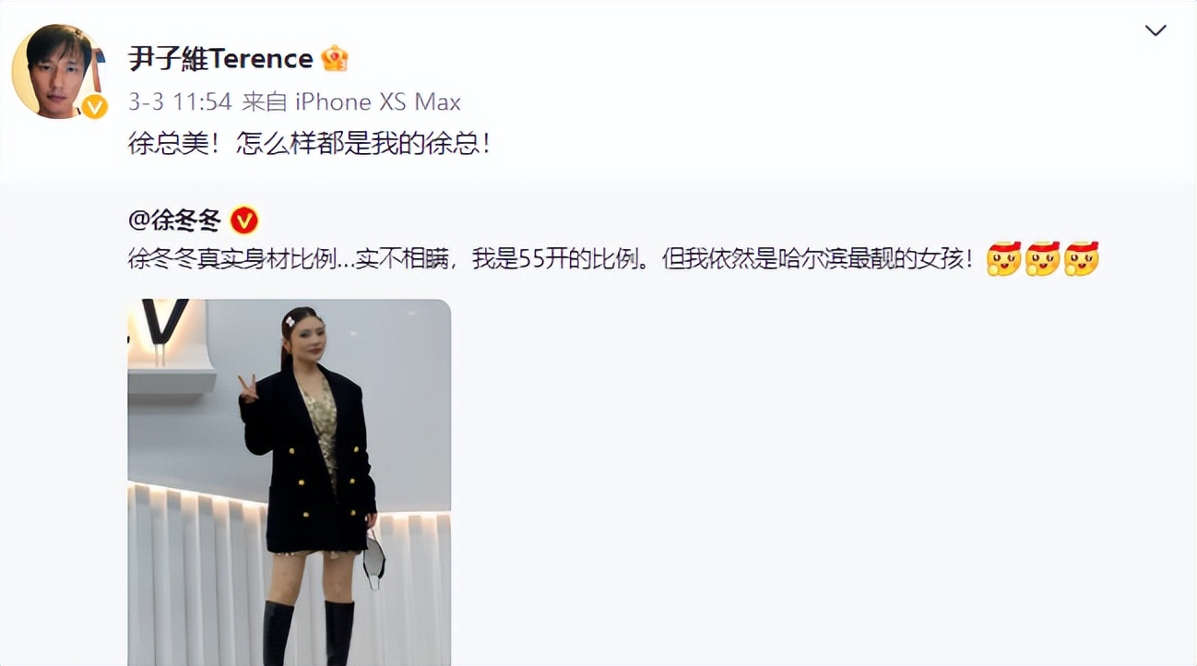Open the @徐冬冬 mention link
Image resolution: width=1197 pixels, height=666 pixels.
point(176,220)
